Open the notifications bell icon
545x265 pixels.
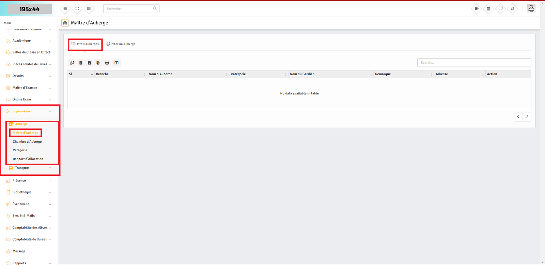512,9
